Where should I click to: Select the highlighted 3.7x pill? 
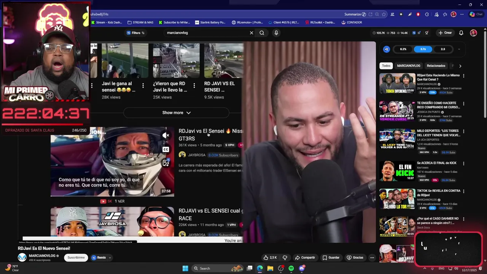tap(423, 49)
